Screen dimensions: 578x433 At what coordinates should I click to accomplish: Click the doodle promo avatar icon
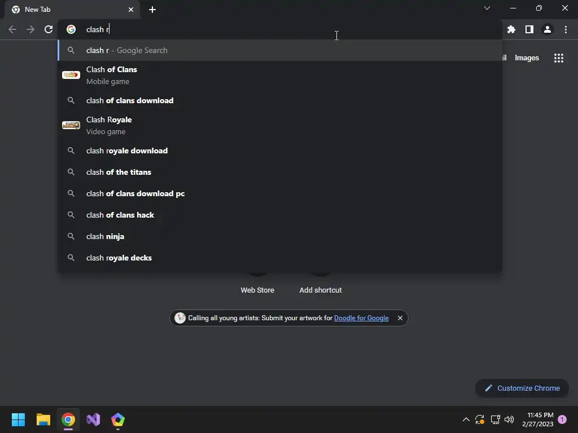[180, 318]
